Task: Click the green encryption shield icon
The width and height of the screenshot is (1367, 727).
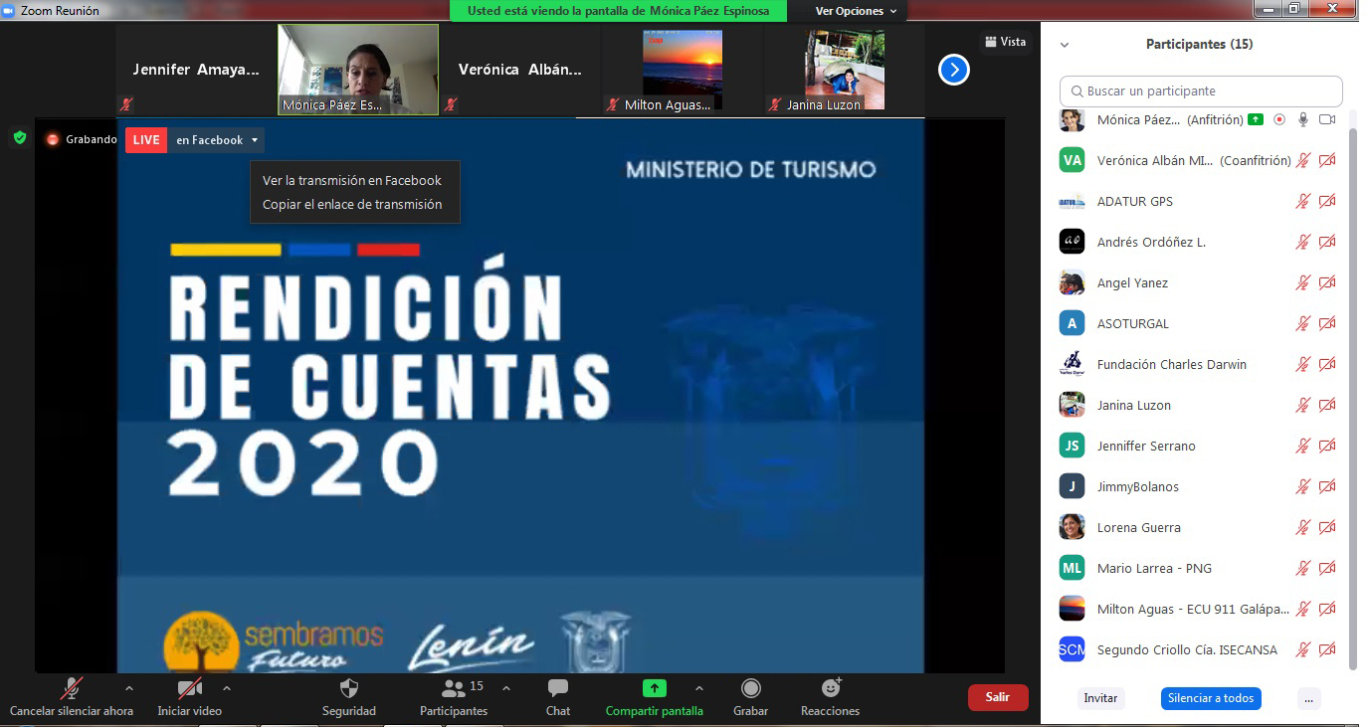Action: pyautogui.click(x=19, y=137)
